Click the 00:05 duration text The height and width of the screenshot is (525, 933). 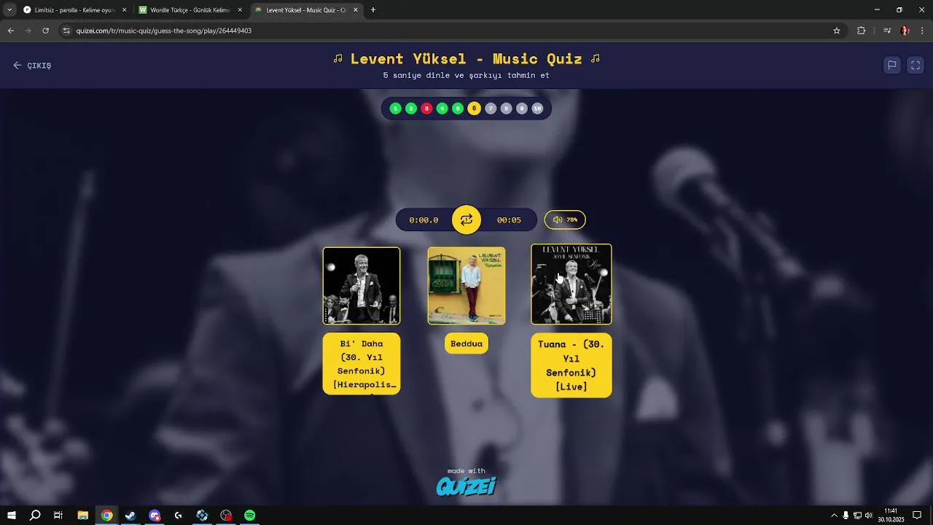[x=509, y=220]
